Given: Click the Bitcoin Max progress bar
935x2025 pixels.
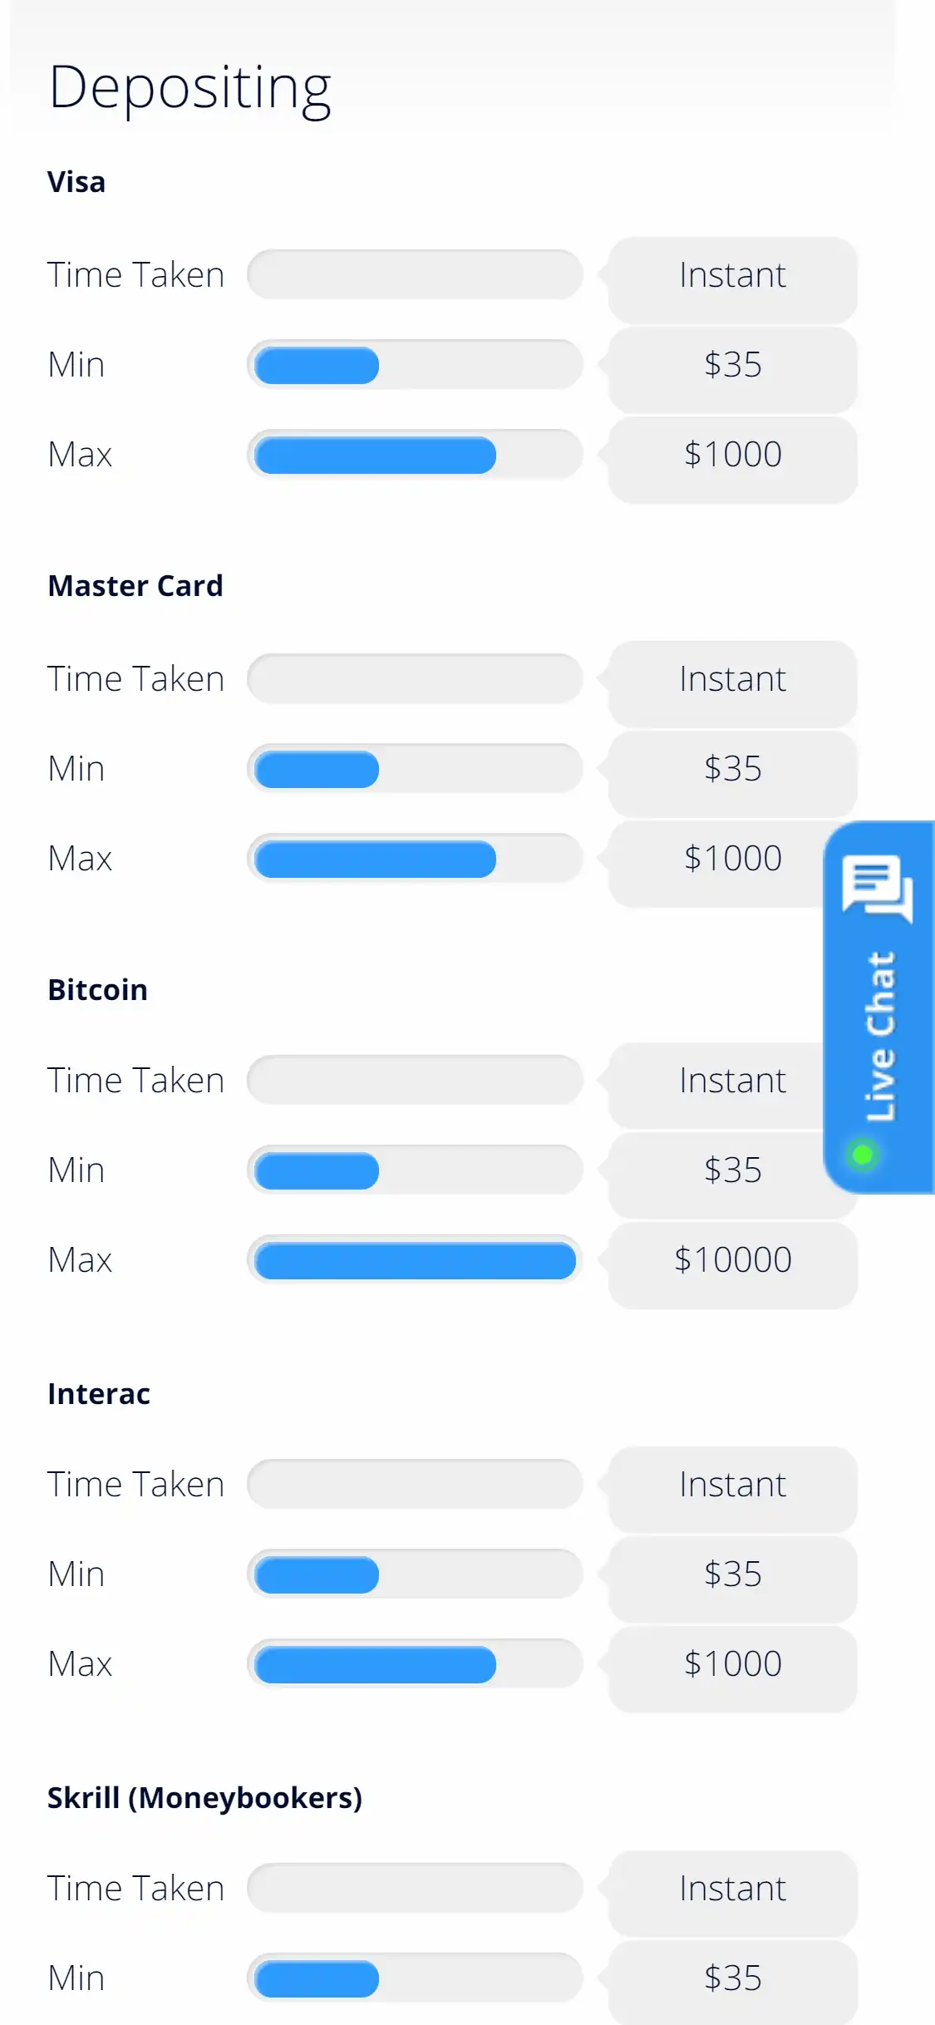Looking at the screenshot, I should pyautogui.click(x=415, y=1260).
